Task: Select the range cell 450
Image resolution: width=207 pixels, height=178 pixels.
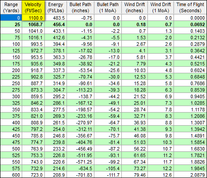Action: point(11,136)
